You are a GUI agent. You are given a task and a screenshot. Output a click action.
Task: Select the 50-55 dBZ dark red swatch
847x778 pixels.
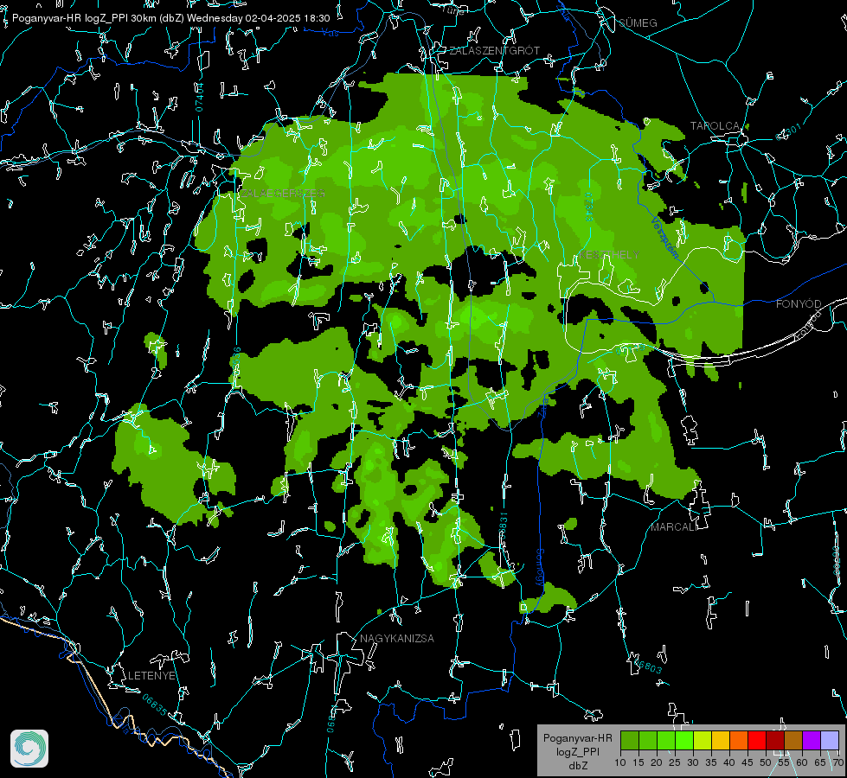(775, 740)
